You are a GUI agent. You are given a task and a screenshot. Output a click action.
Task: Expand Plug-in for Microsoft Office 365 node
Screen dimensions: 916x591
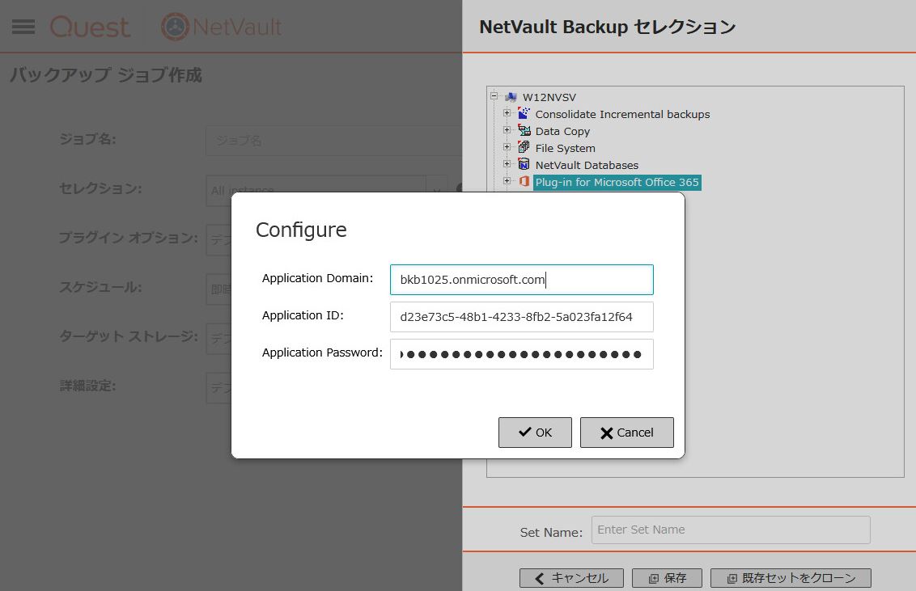507,181
